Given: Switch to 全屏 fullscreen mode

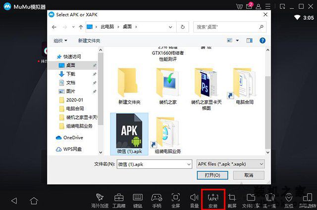Looking at the screenshot, I should [x=175, y=200].
